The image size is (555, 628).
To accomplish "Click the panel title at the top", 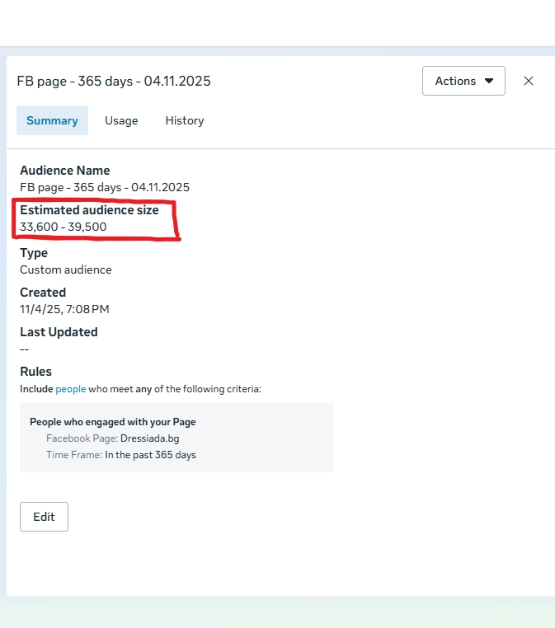I will point(114,81).
